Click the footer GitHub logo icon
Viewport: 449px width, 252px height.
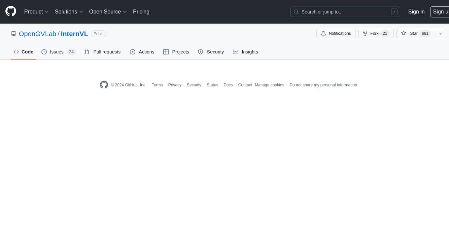[104, 85]
